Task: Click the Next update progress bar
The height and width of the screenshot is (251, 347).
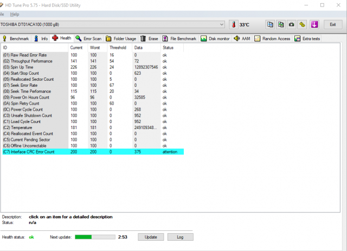Action: (x=95, y=237)
